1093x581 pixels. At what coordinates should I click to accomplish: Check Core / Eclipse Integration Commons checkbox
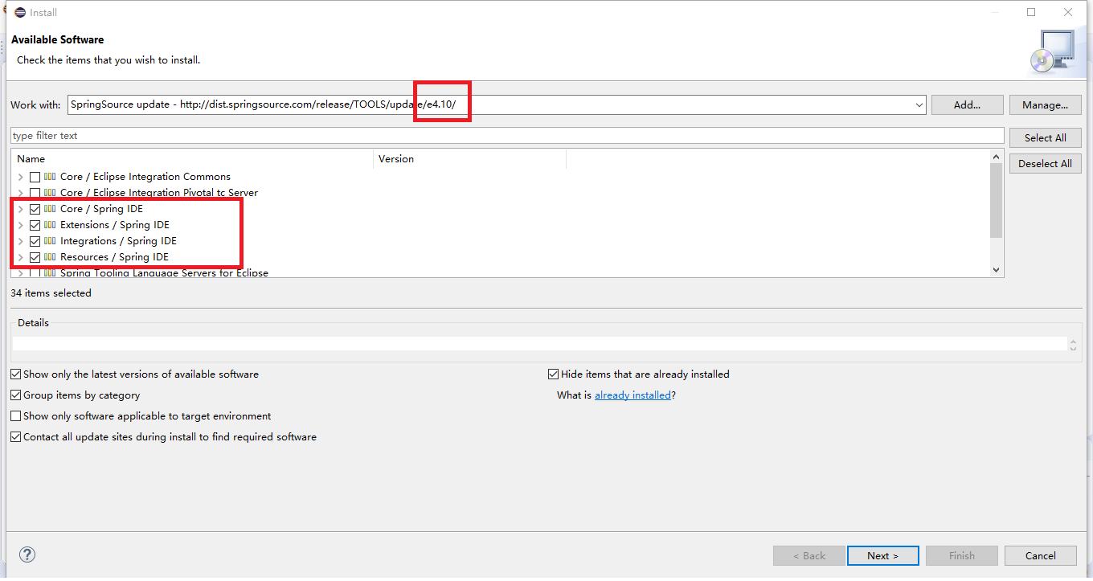35,177
